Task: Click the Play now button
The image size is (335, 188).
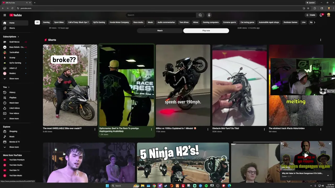Action: click(206, 31)
